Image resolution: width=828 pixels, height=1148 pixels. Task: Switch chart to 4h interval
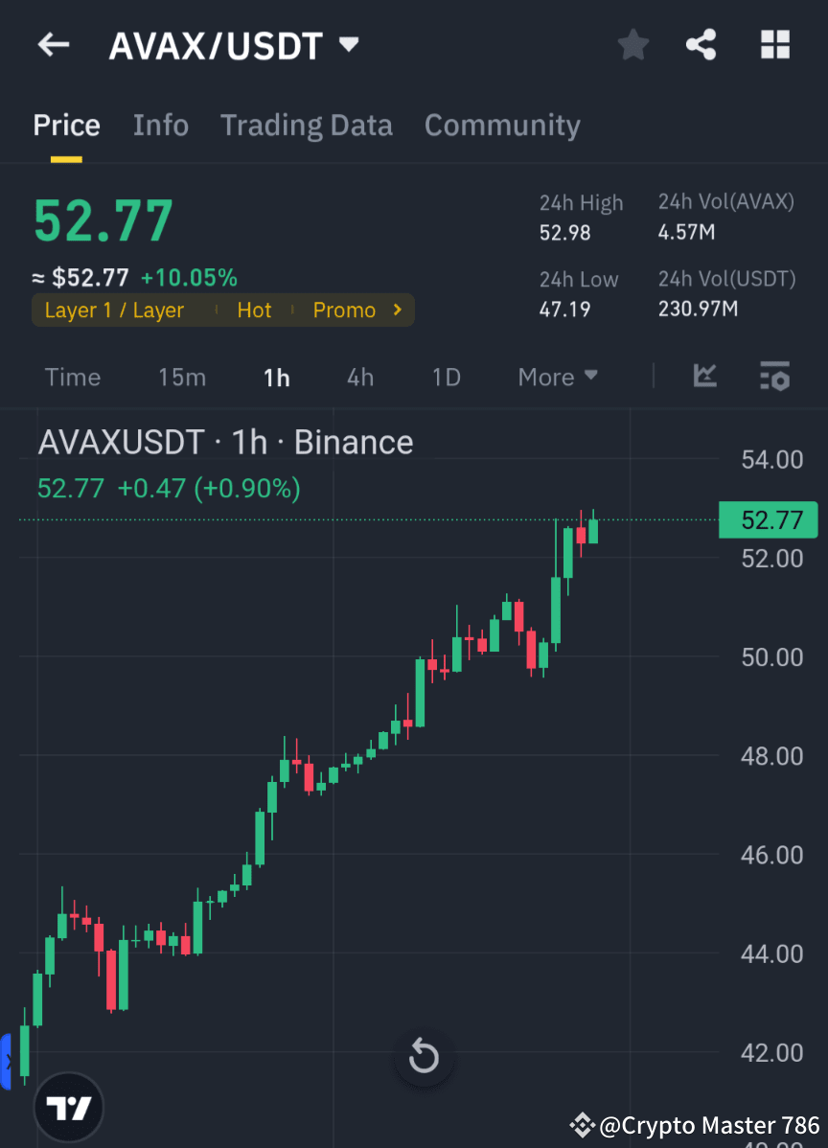359,377
